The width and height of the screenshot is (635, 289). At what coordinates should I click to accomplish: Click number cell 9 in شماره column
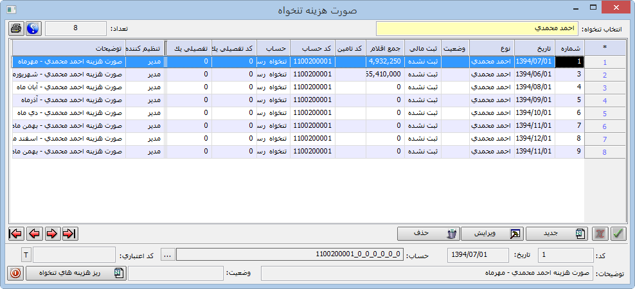[x=570, y=152]
